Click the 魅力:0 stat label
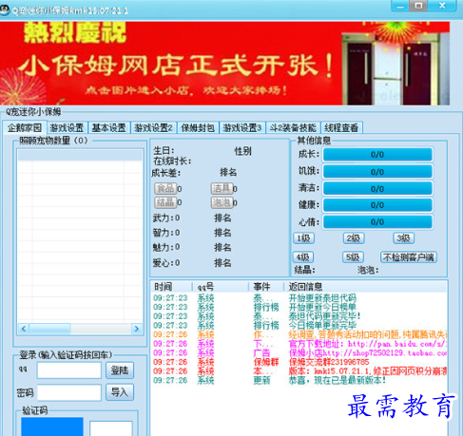 point(166,247)
